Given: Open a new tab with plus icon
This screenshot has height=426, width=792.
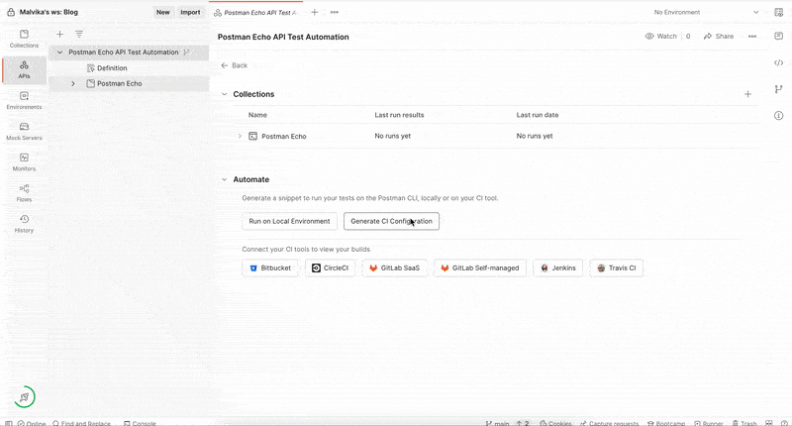Looking at the screenshot, I should click(x=314, y=12).
